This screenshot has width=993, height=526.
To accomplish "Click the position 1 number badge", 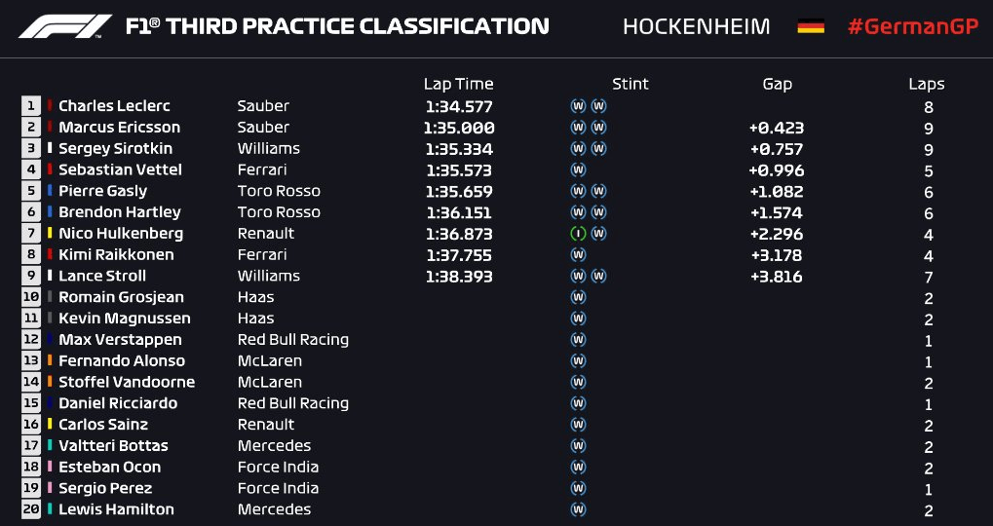I will click(31, 106).
